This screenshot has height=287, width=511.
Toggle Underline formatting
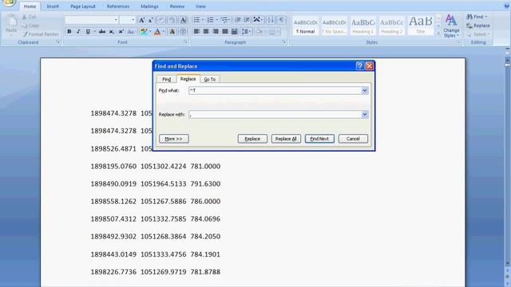pyautogui.click(x=88, y=32)
